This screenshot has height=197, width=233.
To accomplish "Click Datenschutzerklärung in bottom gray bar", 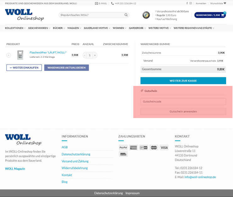I will pyautogui.click(x=109, y=193).
